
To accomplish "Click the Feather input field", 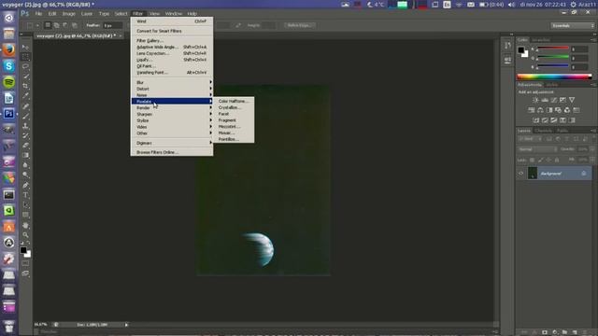I will pos(113,25).
